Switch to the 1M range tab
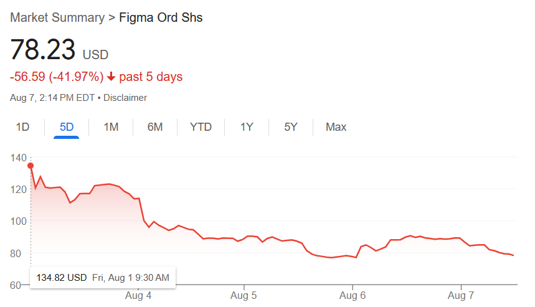The image size is (535, 307). pyautogui.click(x=111, y=127)
